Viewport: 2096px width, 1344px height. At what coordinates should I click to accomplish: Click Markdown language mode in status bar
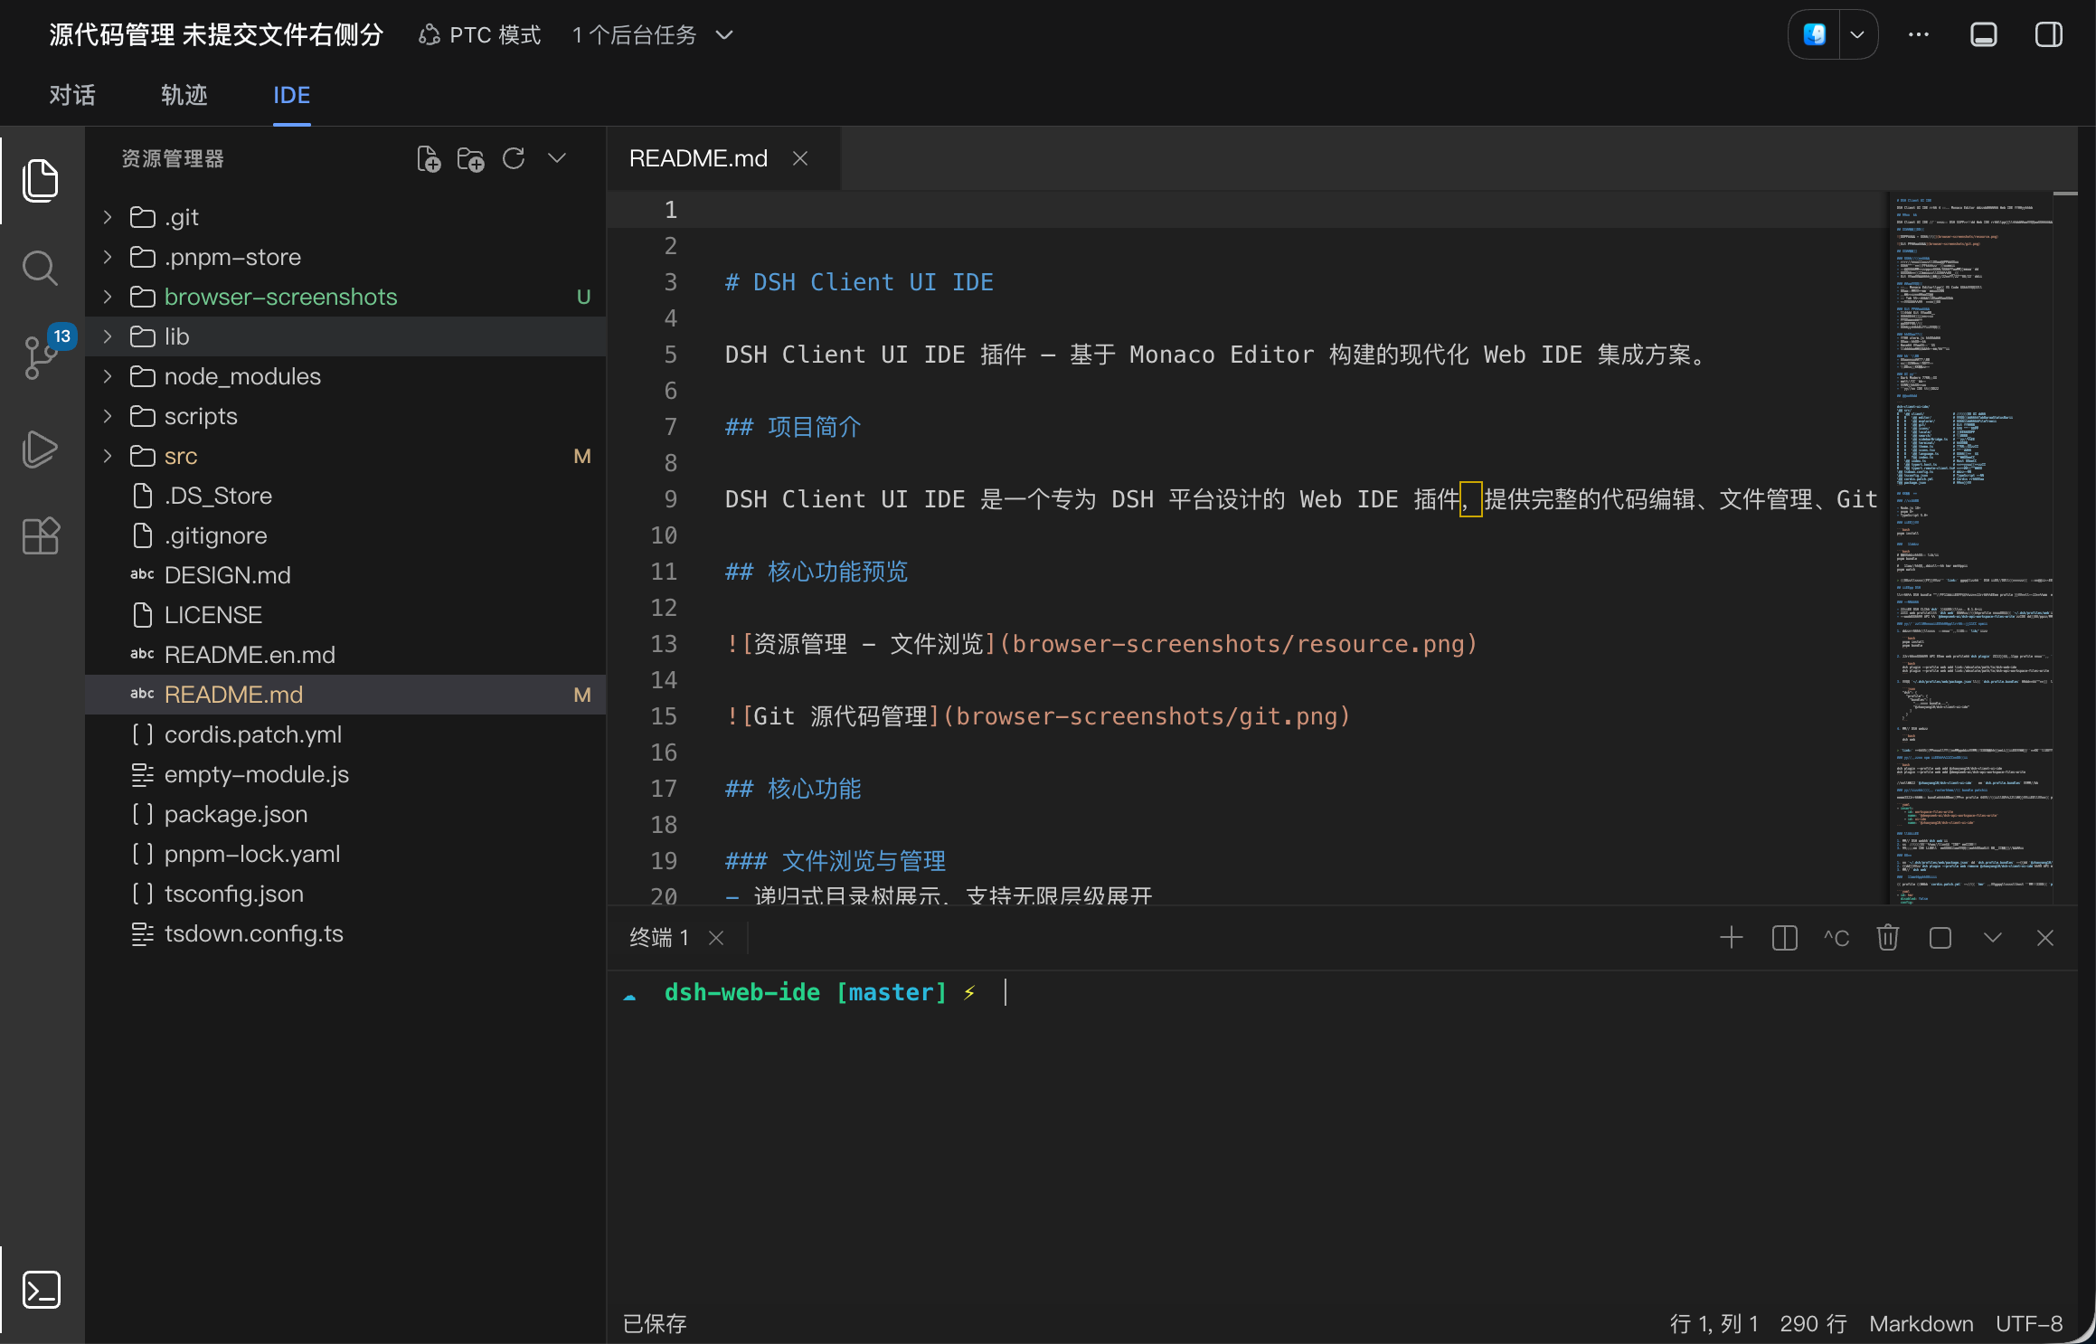[1921, 1323]
